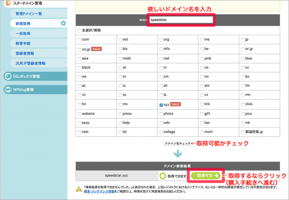The height and width of the screenshot is (200, 289).
Task: Click the arrow icon beside 新規取得
Action: 64,23
